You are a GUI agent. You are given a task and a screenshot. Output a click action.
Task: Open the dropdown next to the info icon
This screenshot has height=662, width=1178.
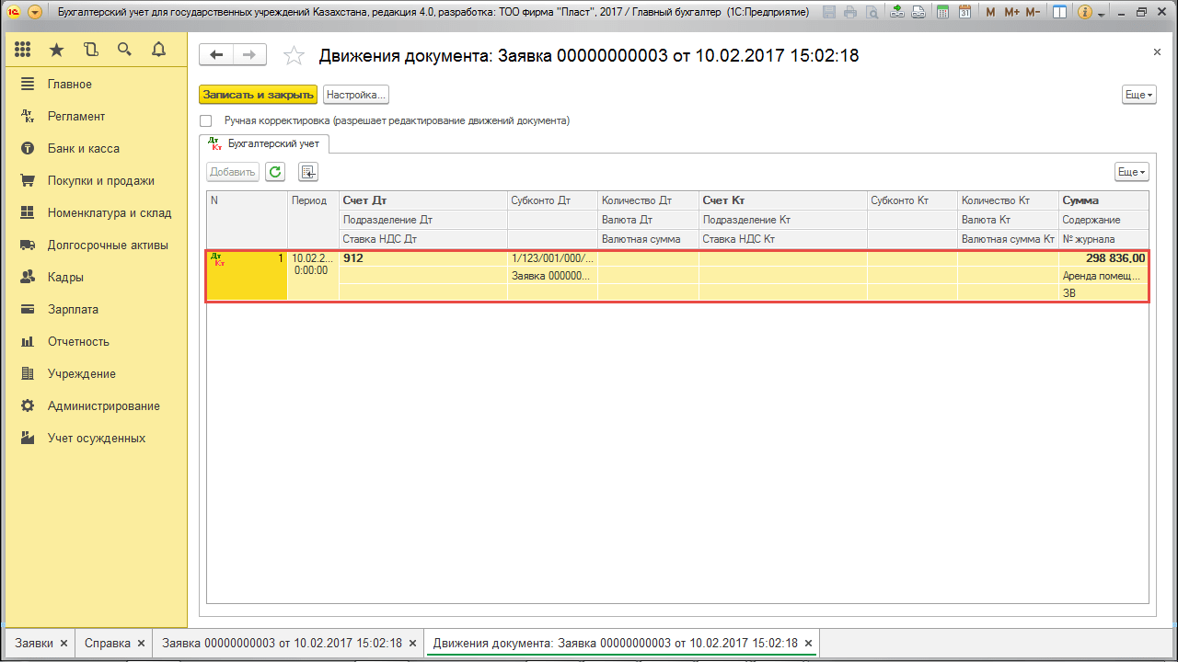pyautogui.click(x=1101, y=12)
